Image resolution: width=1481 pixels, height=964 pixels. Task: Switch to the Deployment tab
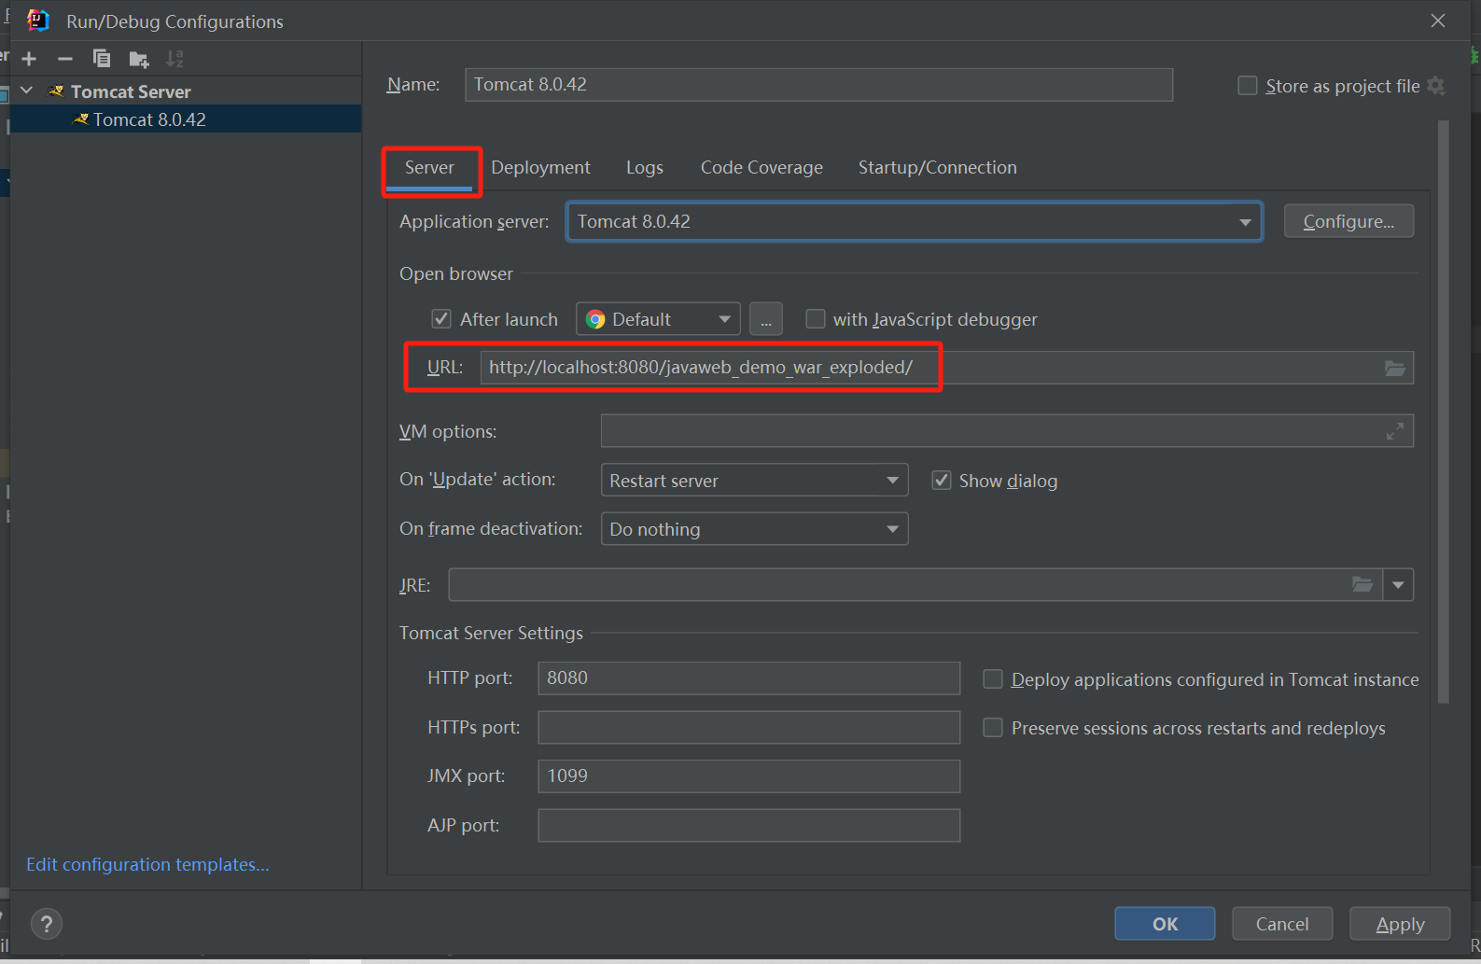[540, 168]
